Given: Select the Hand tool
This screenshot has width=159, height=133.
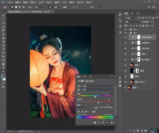Looking at the screenshot, I should pos(3,64).
